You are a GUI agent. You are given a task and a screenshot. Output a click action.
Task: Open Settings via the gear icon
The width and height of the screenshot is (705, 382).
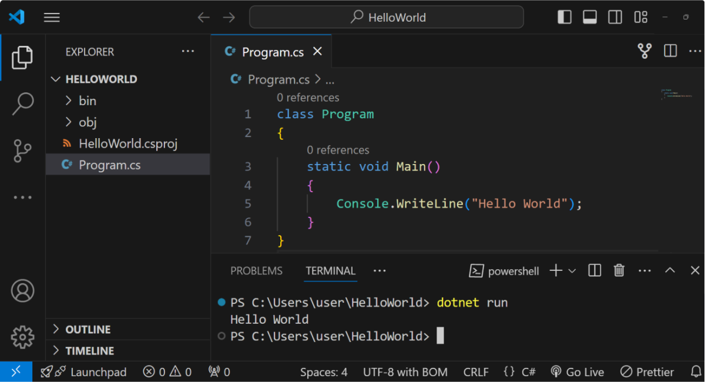click(22, 337)
